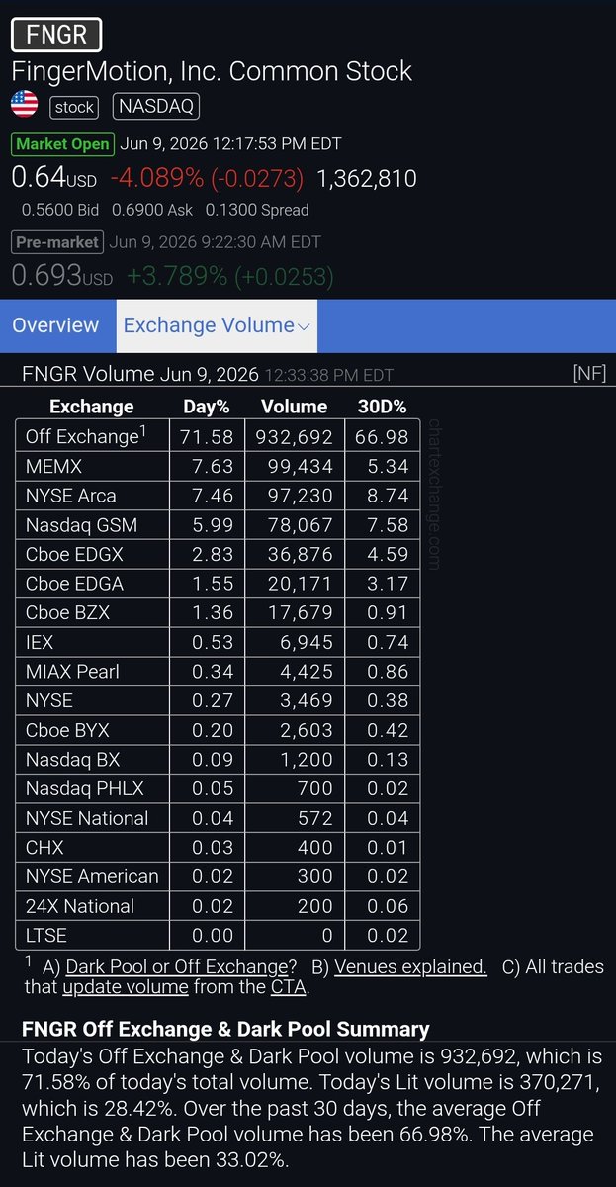Sort by Exchange column header
The width and height of the screenshot is (616, 1187).
click(x=91, y=406)
